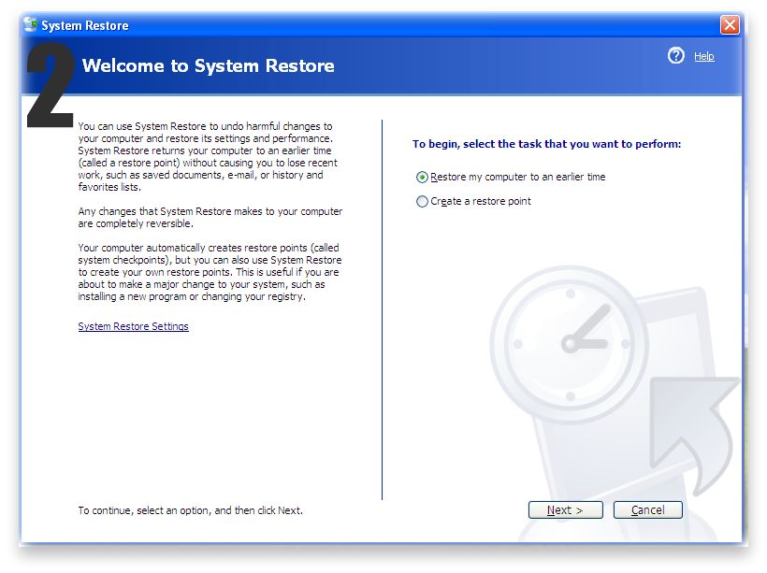Select Restore my computer to an earlier time
The height and width of the screenshot is (573, 767).
click(x=423, y=178)
